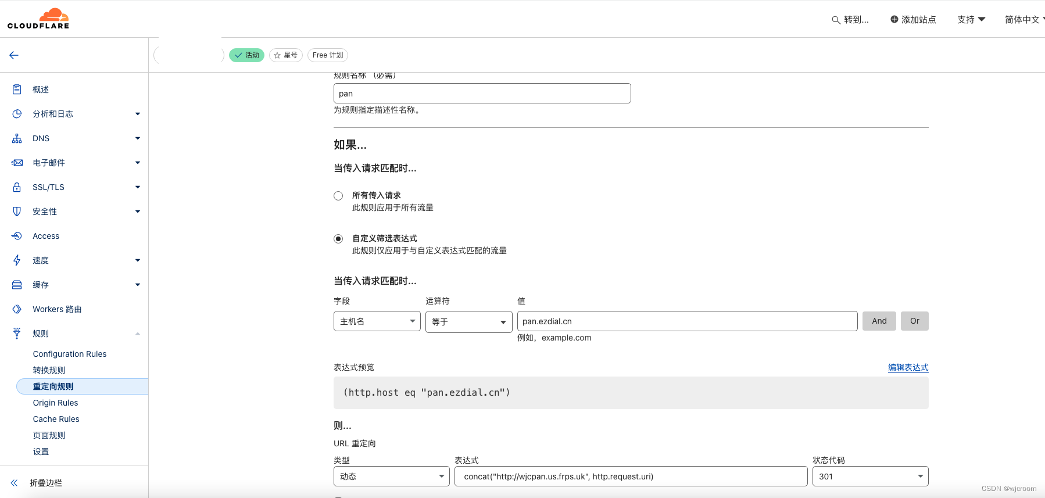The height and width of the screenshot is (498, 1045).
Task: Select 重定向规则 submenu item
Action: point(82,386)
